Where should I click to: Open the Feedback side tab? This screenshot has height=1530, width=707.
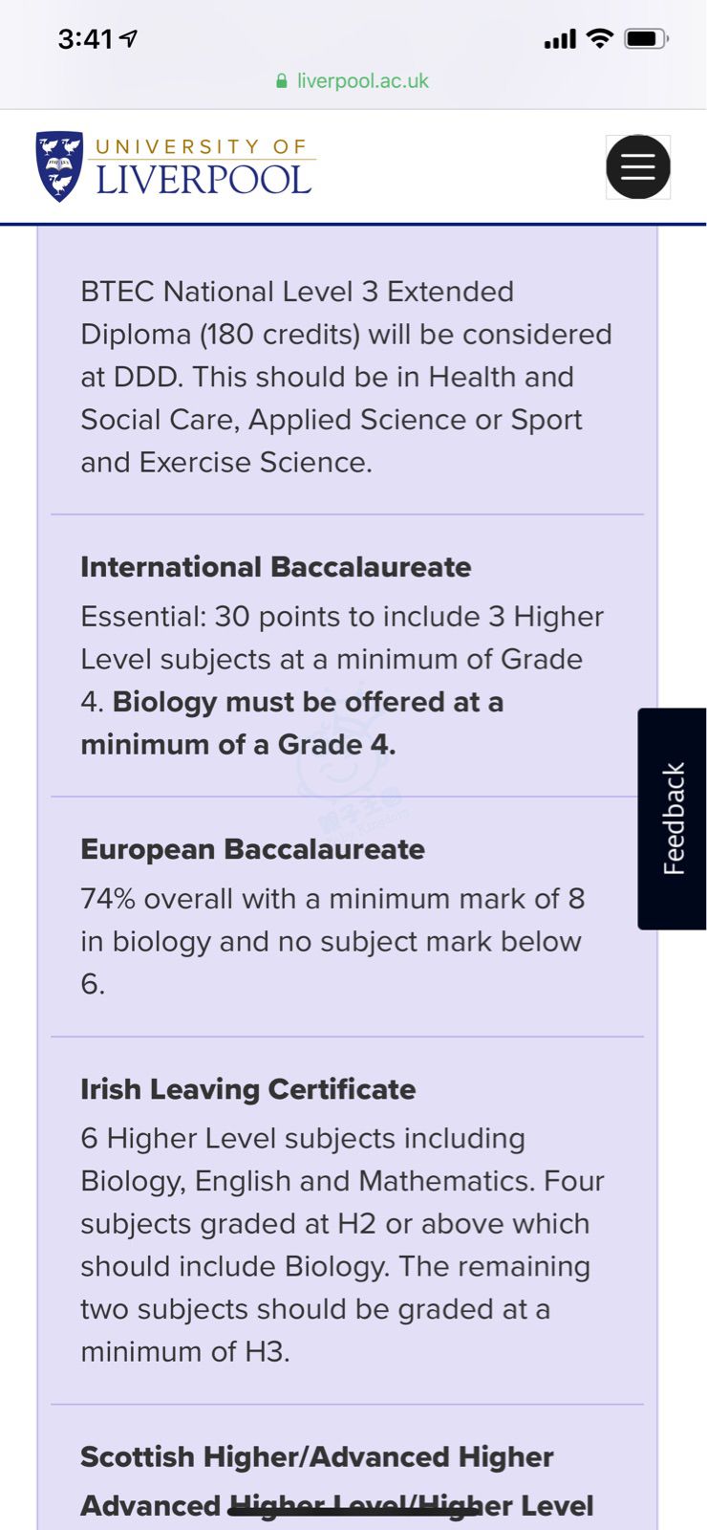[x=673, y=819]
